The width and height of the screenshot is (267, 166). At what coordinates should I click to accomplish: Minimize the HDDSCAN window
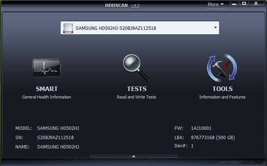(x=234, y=4)
